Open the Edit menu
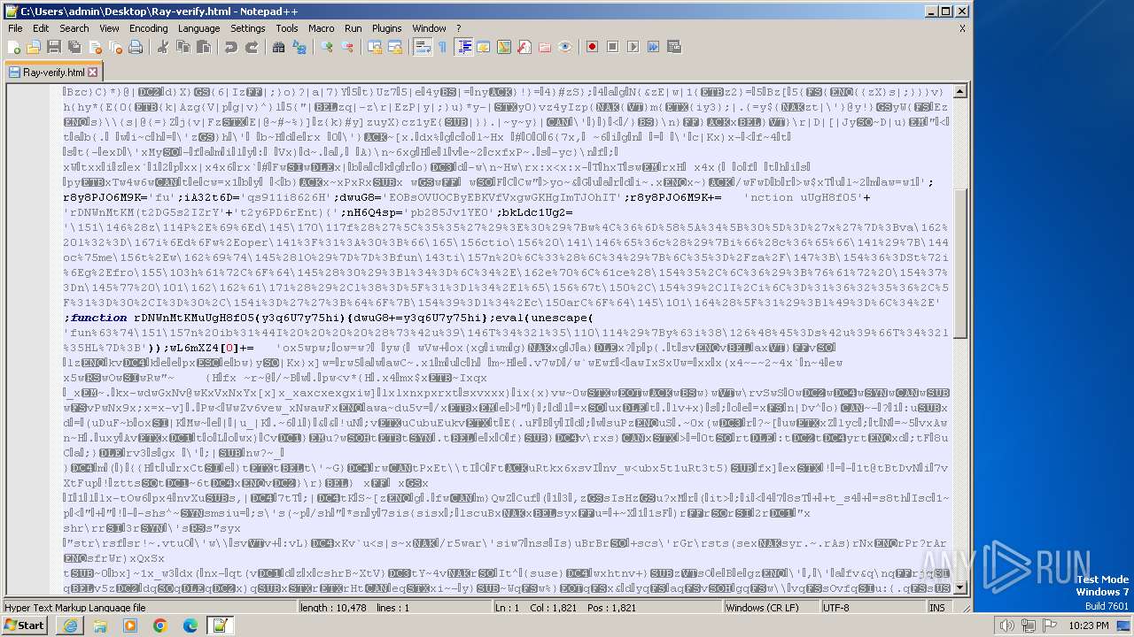Viewport: 1134px width, 637px height. [x=42, y=28]
